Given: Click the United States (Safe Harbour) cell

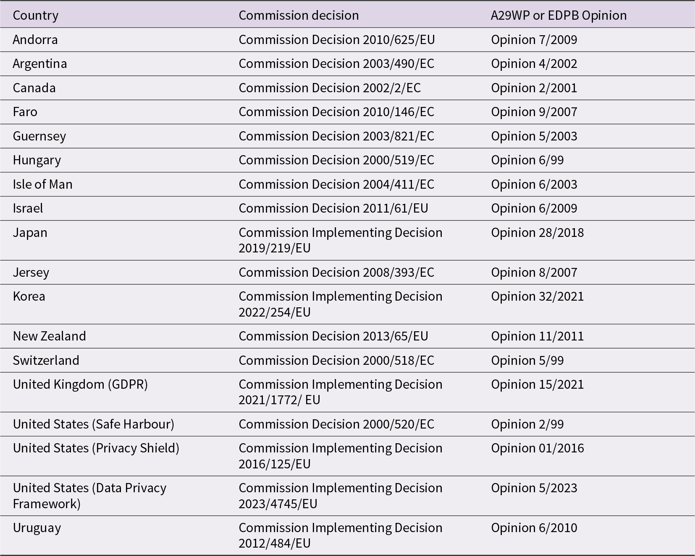Looking at the screenshot, I should (93, 424).
